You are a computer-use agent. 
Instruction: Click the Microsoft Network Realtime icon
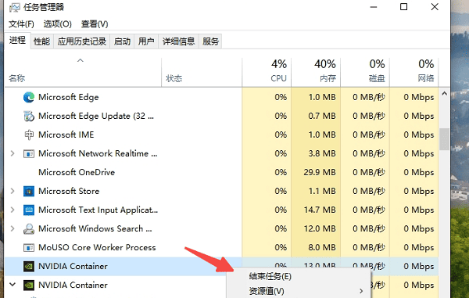29,154
